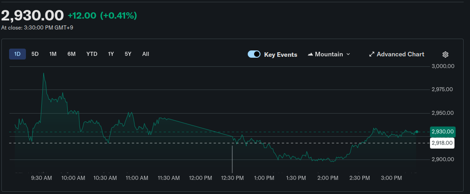Click the 1:30 PM time label
470x194 pixels.
coord(296,178)
